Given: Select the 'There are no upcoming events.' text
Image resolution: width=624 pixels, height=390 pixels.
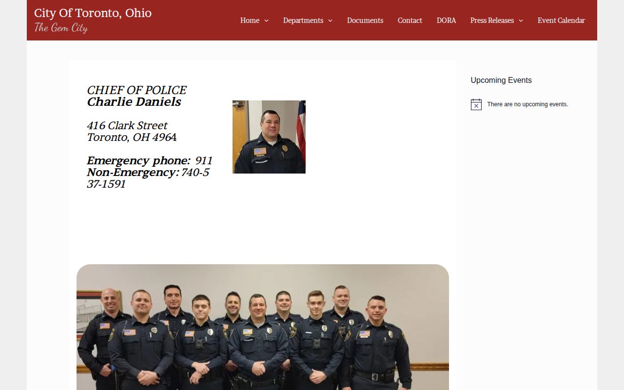Looking at the screenshot, I should click(x=527, y=104).
